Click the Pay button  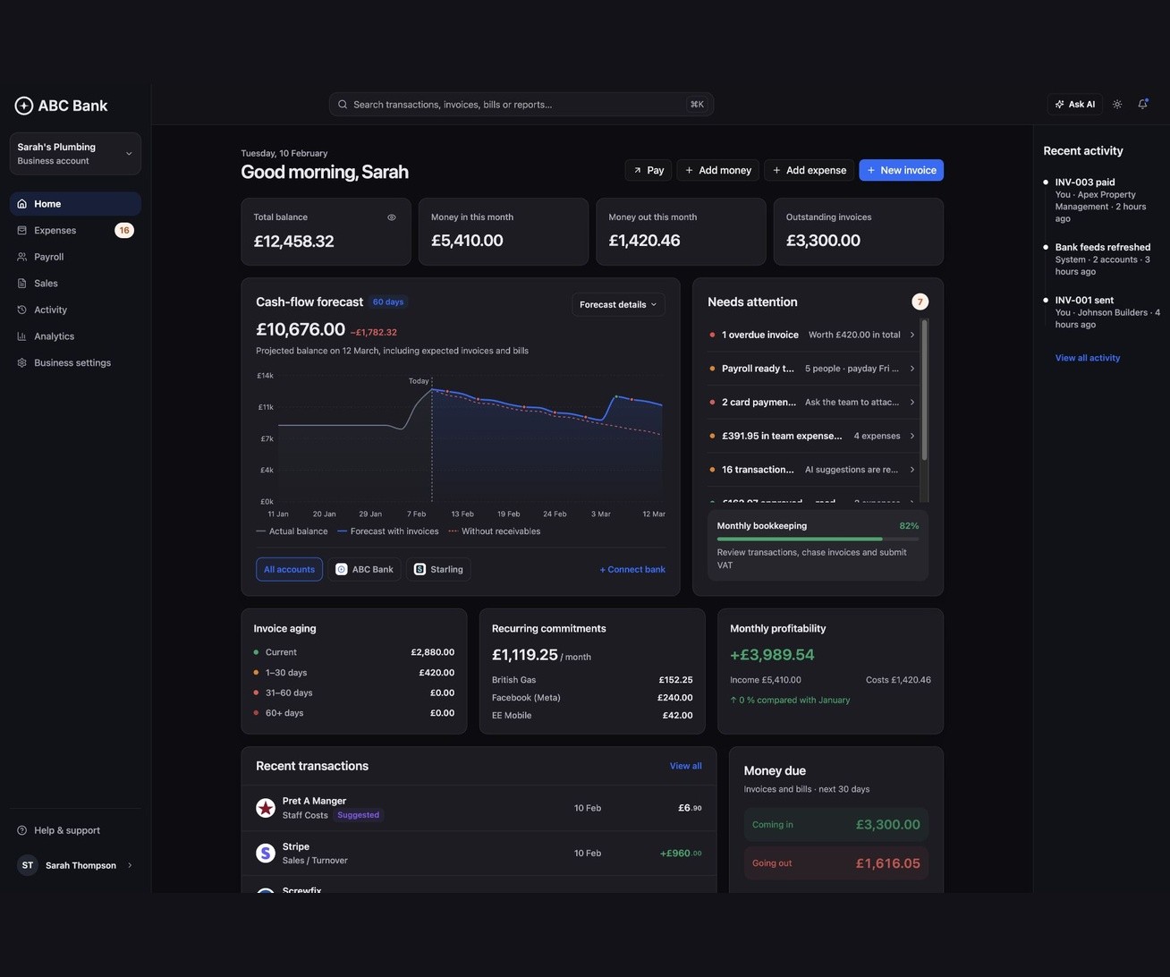[x=649, y=170]
